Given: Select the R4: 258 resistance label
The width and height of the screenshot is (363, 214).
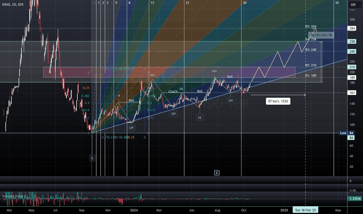Looking at the screenshot, I should 311,39.
